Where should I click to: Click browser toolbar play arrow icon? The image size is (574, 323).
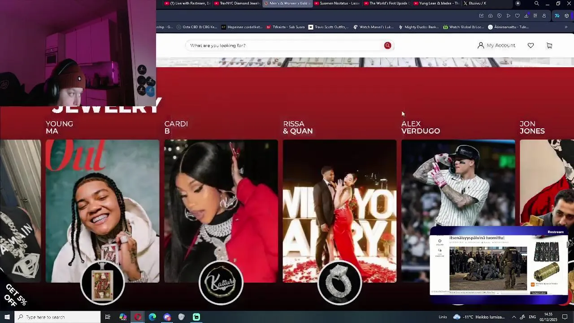click(x=508, y=16)
